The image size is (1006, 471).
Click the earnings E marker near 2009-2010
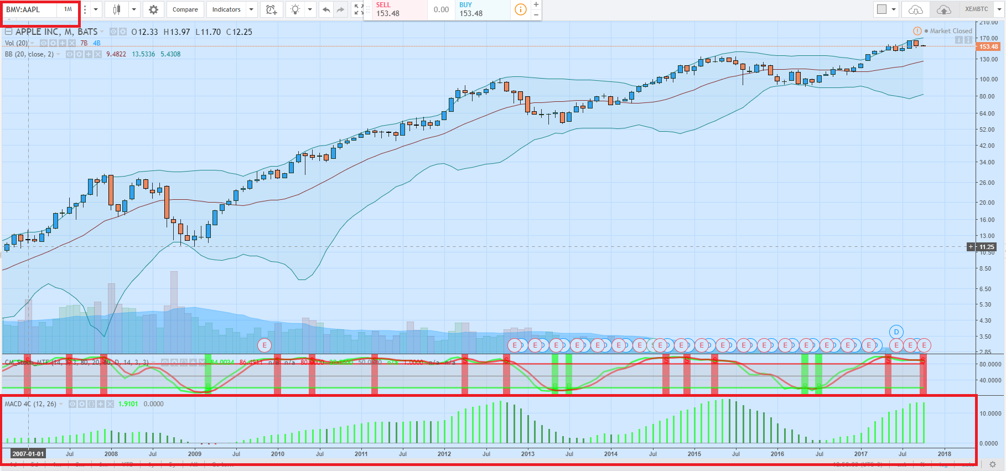265,345
